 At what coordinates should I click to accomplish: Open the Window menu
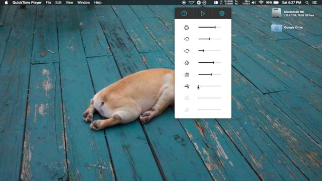click(x=84, y=3)
